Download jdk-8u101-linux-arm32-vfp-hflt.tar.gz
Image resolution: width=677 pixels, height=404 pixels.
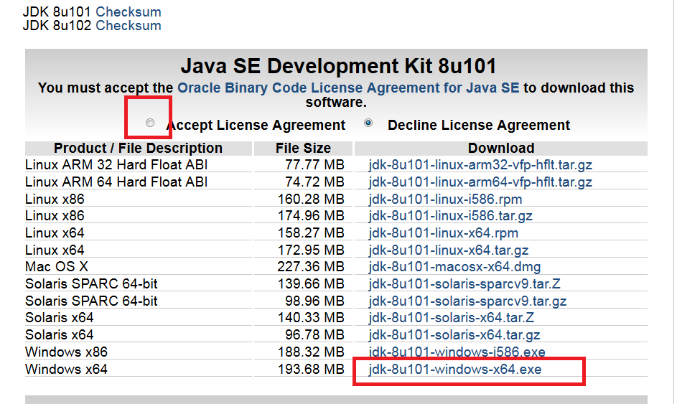click(480, 165)
